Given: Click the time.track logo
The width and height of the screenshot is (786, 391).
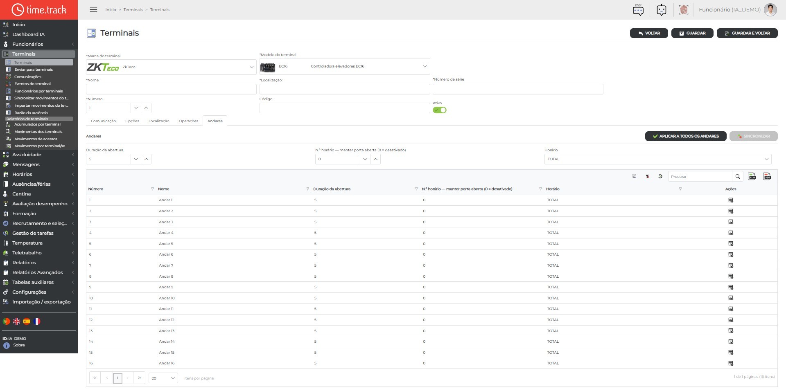Looking at the screenshot, I should point(39,9).
